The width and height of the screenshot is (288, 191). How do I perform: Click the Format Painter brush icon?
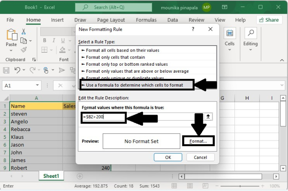point(24,49)
